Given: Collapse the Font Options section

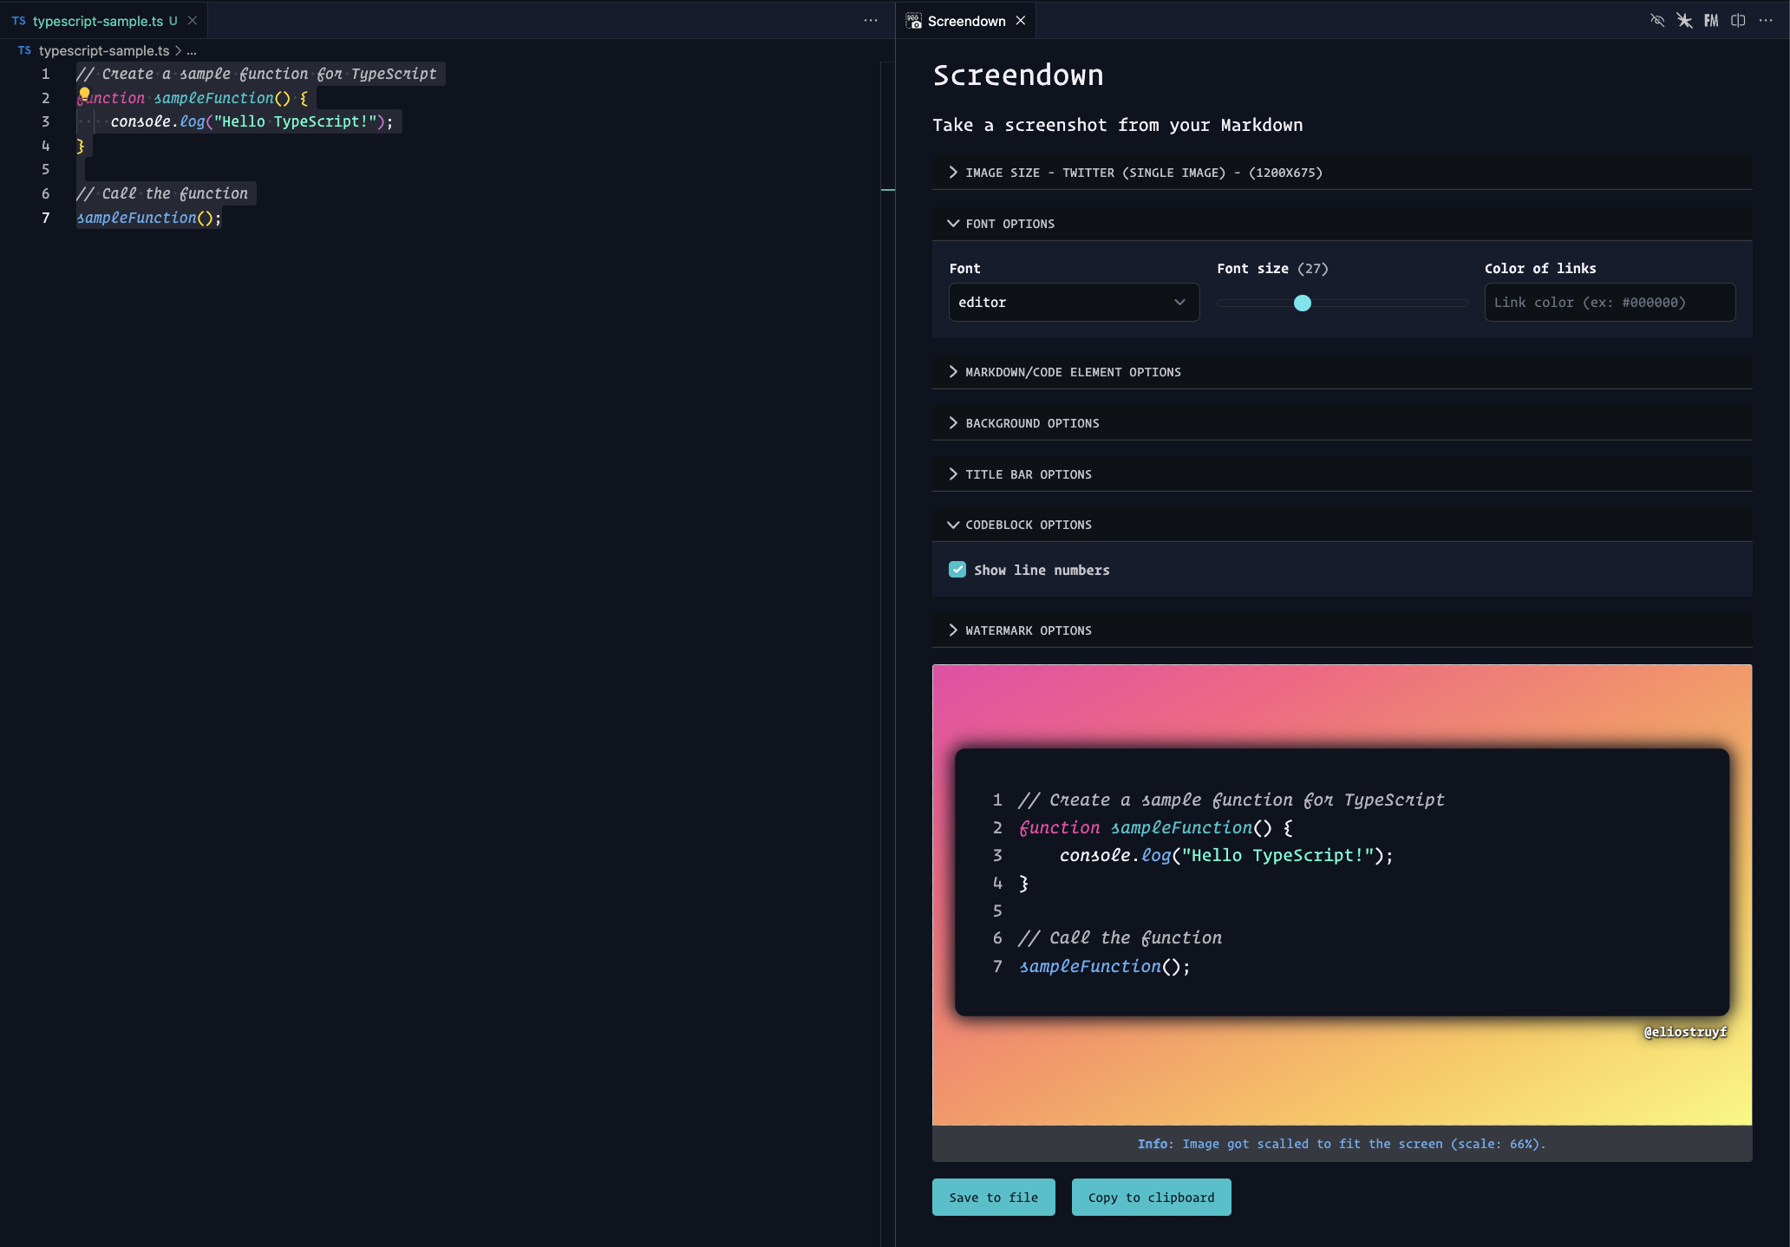Looking at the screenshot, I should 1009,224.
